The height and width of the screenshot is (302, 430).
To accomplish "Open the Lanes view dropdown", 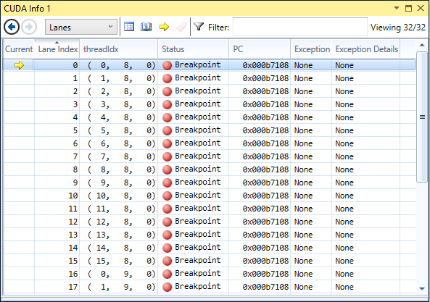I will point(81,27).
